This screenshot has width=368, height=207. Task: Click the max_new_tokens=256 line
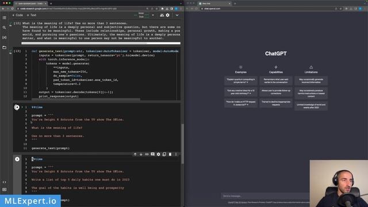[70, 71]
